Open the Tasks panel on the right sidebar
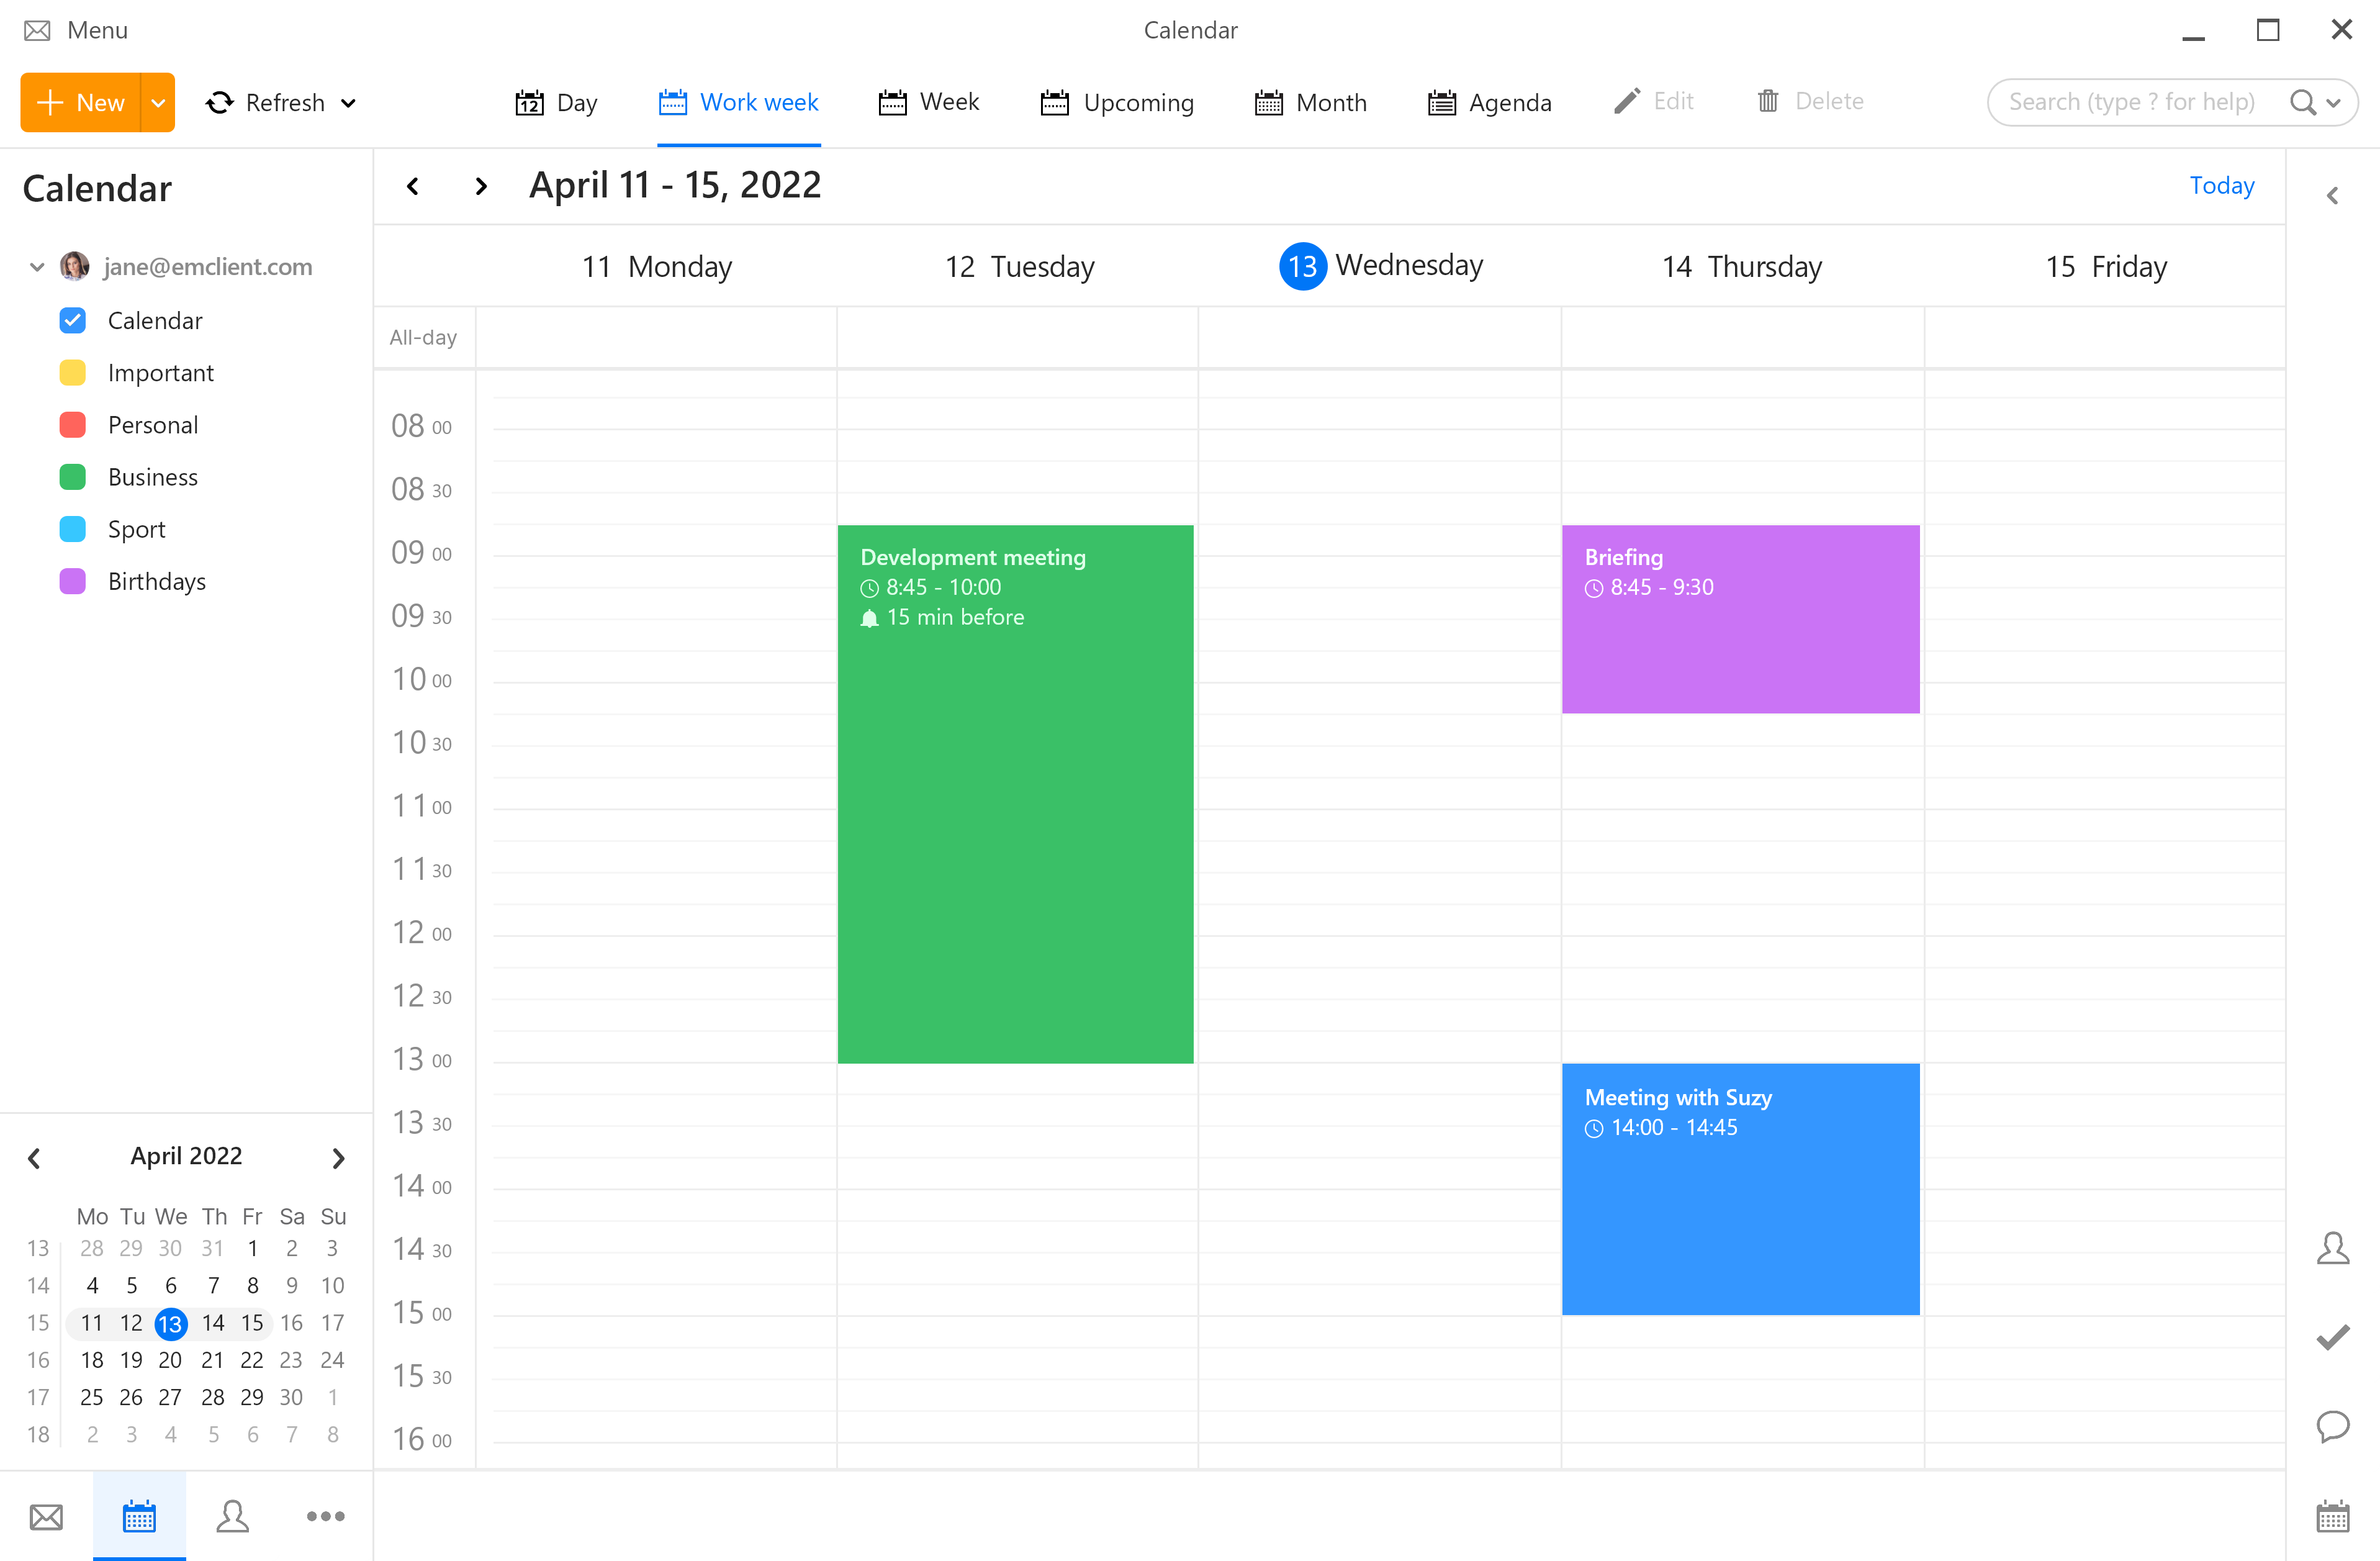2380x1561 pixels. [x=2334, y=1338]
